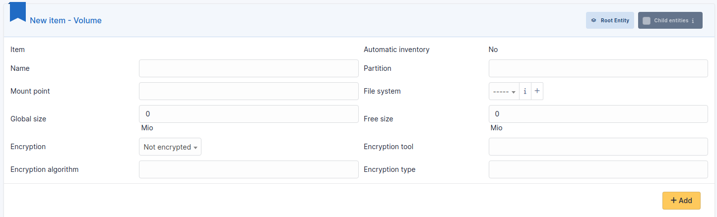Viewport: 717px width, 217px height.
Task: Click the 'No' automatic inventory value
Action: pyautogui.click(x=493, y=50)
